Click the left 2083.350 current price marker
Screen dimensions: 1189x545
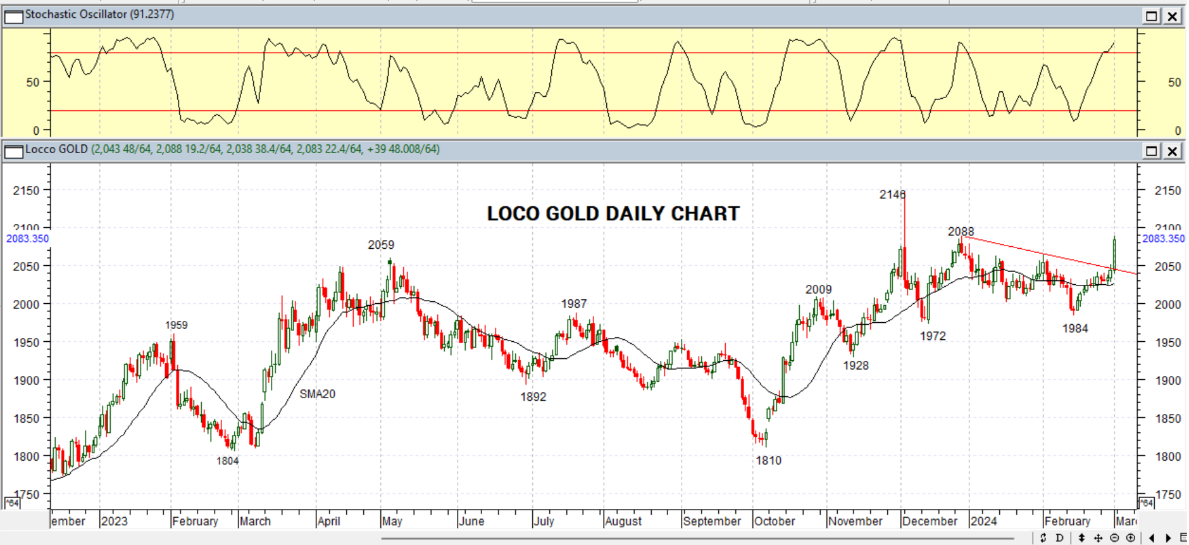(27, 239)
